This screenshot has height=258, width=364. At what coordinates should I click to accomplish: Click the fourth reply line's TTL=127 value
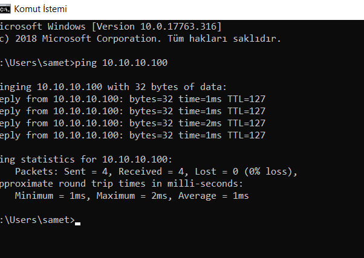246,135
